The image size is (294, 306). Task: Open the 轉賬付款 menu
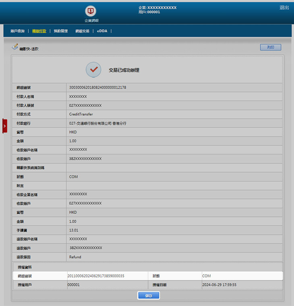tap(39, 31)
